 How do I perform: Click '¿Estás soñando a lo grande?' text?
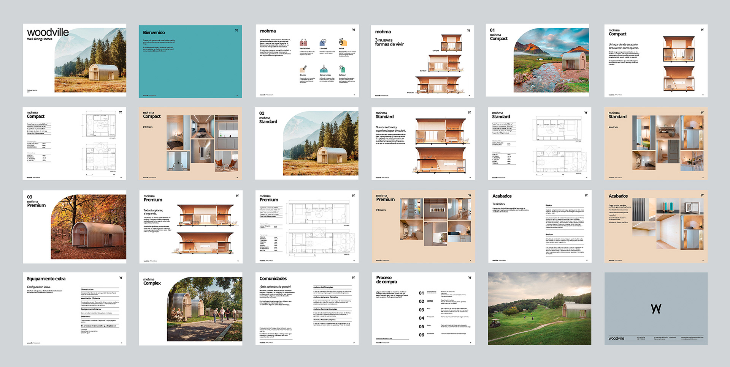click(x=275, y=287)
